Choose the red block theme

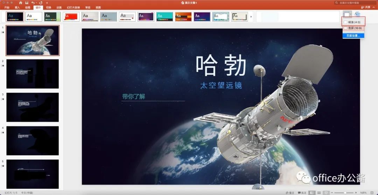[x=71, y=17]
